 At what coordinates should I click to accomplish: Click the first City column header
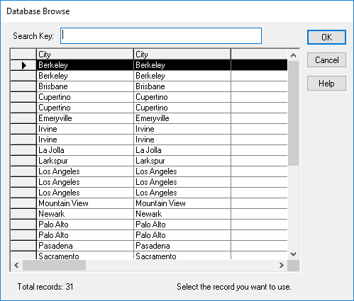[x=85, y=55]
